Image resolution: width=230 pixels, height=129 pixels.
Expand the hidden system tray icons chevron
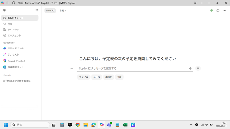[191, 125]
